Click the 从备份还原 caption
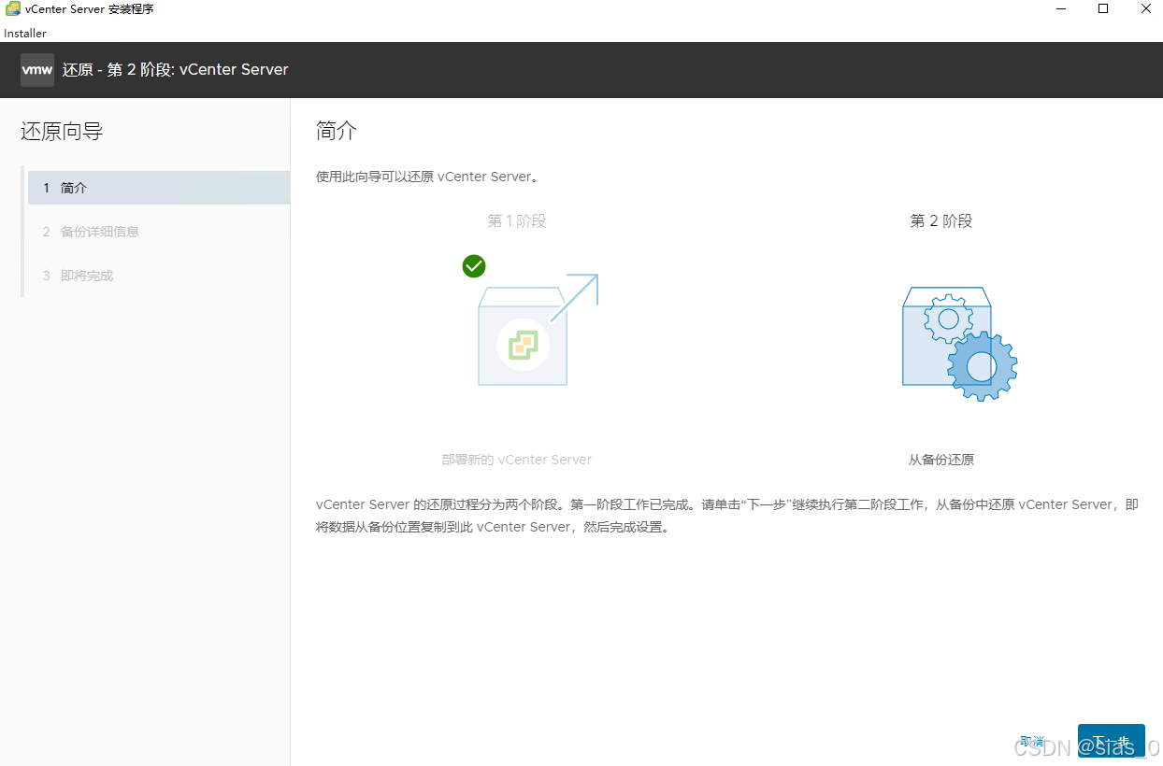 pos(941,460)
